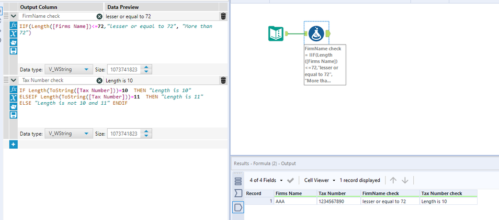This screenshot has width=499, height=220.
Task: Save the FirmName check expression
Action: click(14, 51)
